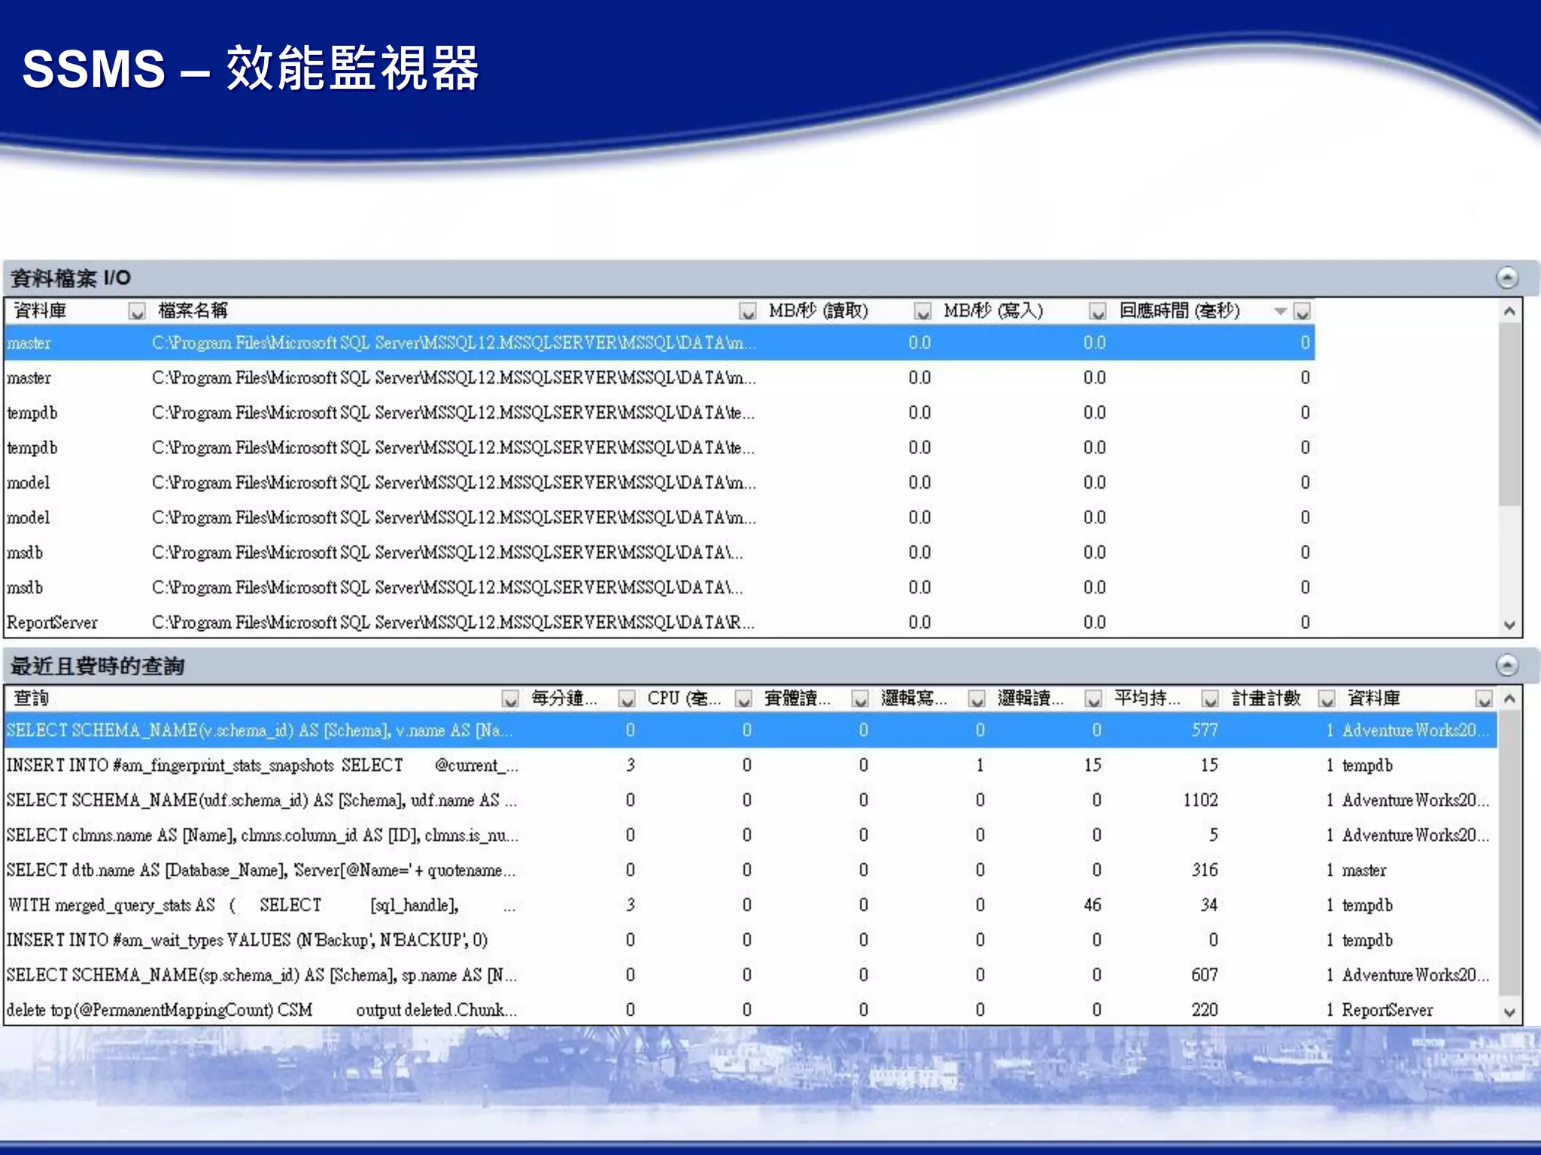Open filter dropdown for 邏輯讀 column
This screenshot has width=1541, height=1155.
pos(1093,699)
